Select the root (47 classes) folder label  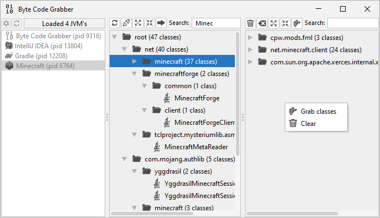tap(158, 37)
